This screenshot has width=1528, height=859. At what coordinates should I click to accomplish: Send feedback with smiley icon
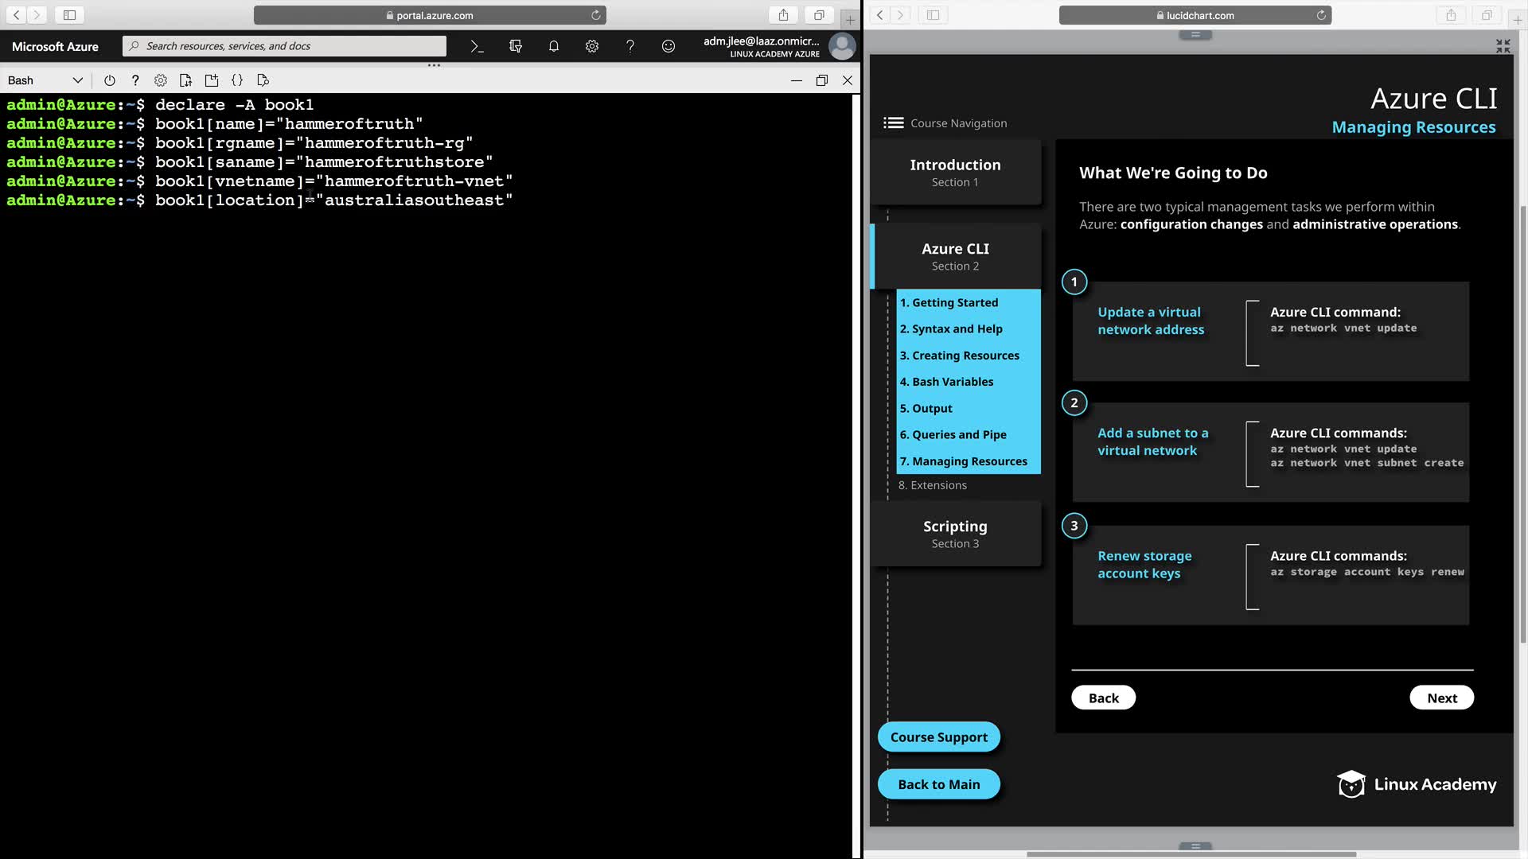click(x=668, y=46)
